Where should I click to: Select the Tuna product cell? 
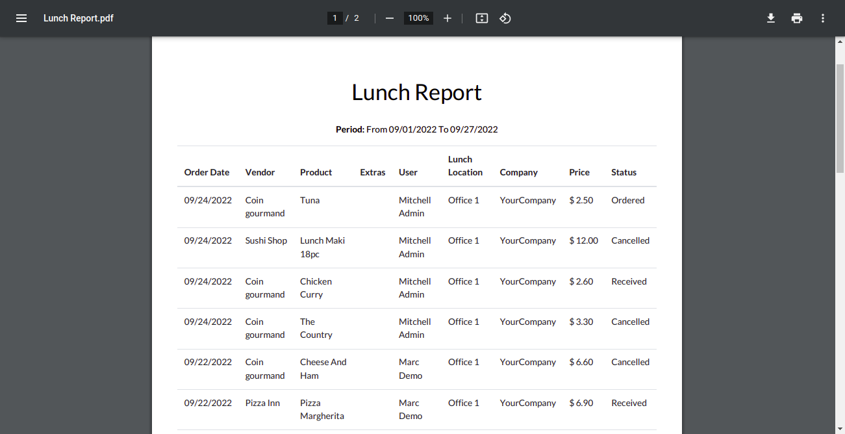310,200
